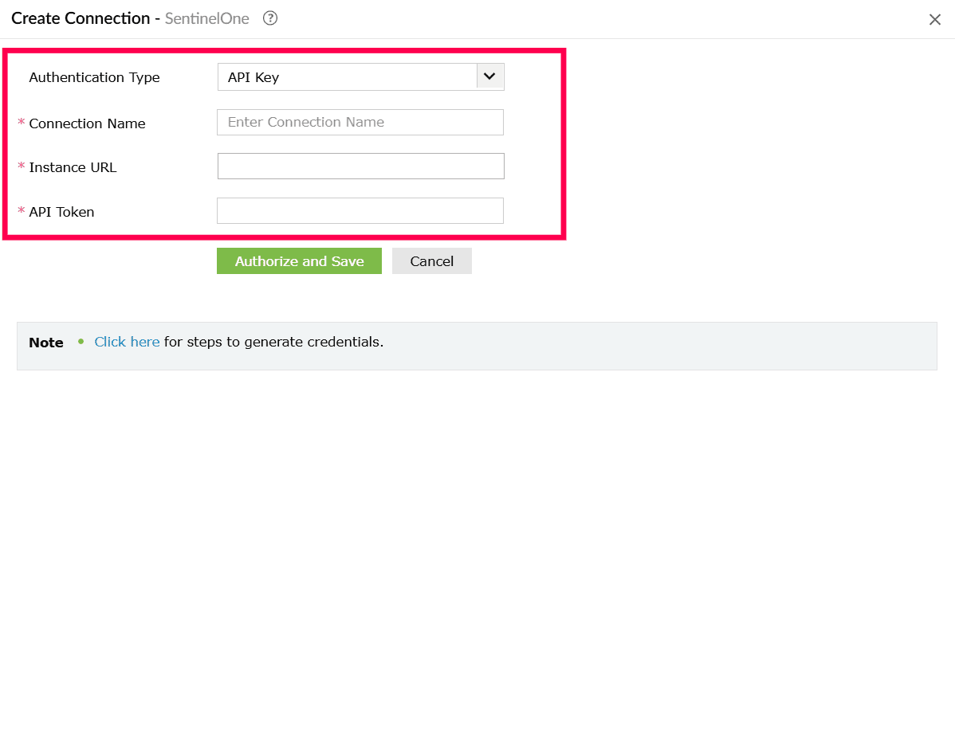Focus the Instance URL input field
The width and height of the screenshot is (955, 752).
[x=360, y=166]
